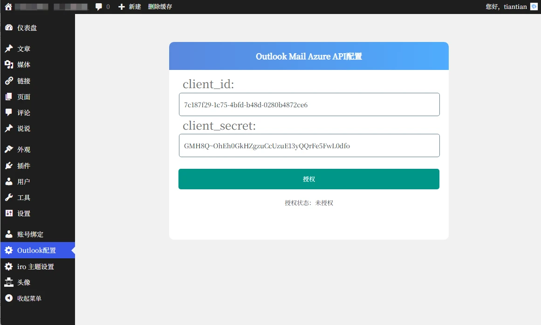This screenshot has height=325, width=541.
Task: Click the 仪表盘 dashboard icon
Action: pos(9,28)
